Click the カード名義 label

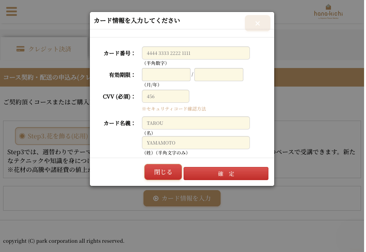(x=120, y=123)
